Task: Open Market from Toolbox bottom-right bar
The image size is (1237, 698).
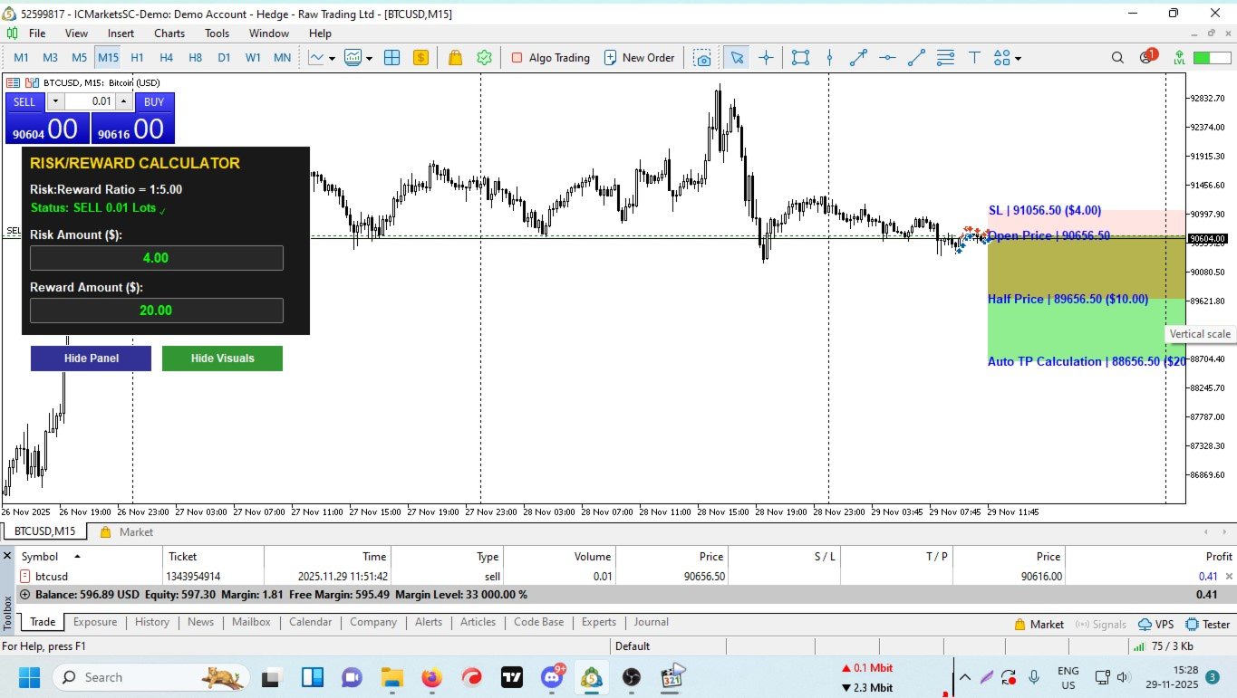Action: pos(1039,625)
